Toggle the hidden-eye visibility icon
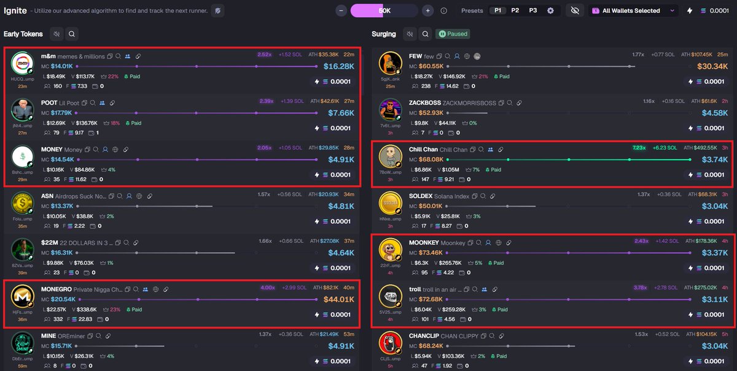 [575, 10]
